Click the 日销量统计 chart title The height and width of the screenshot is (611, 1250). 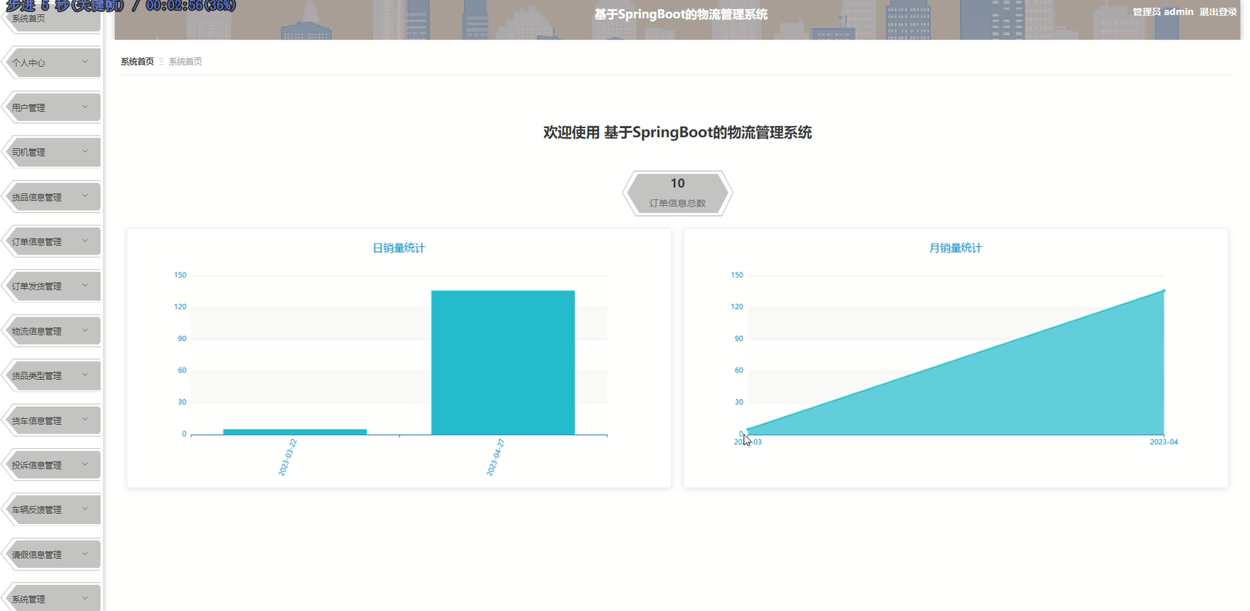click(399, 248)
